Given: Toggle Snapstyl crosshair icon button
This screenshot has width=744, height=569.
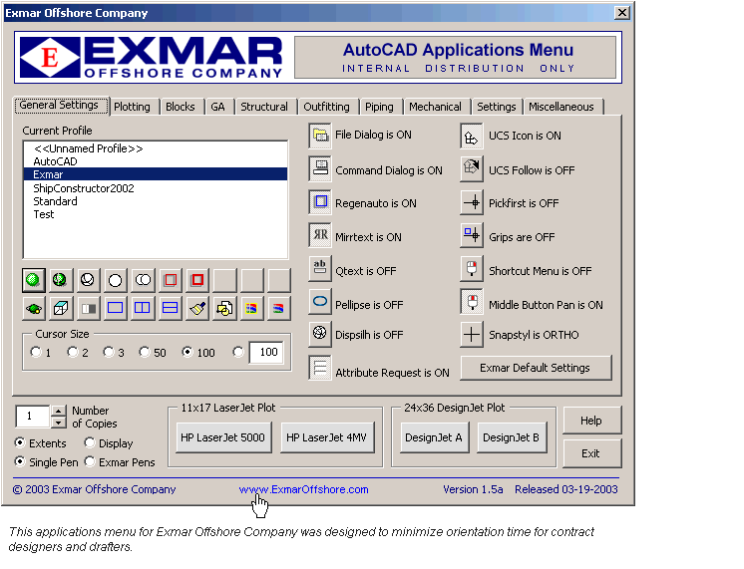Looking at the screenshot, I should pos(472,335).
